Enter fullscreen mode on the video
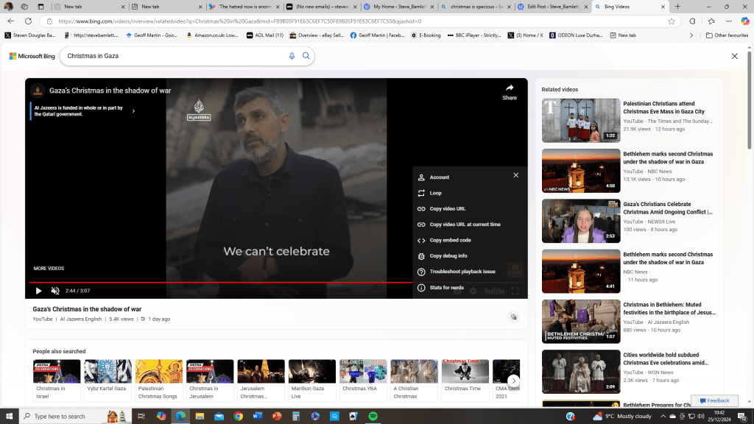The image size is (754, 424). [515, 291]
